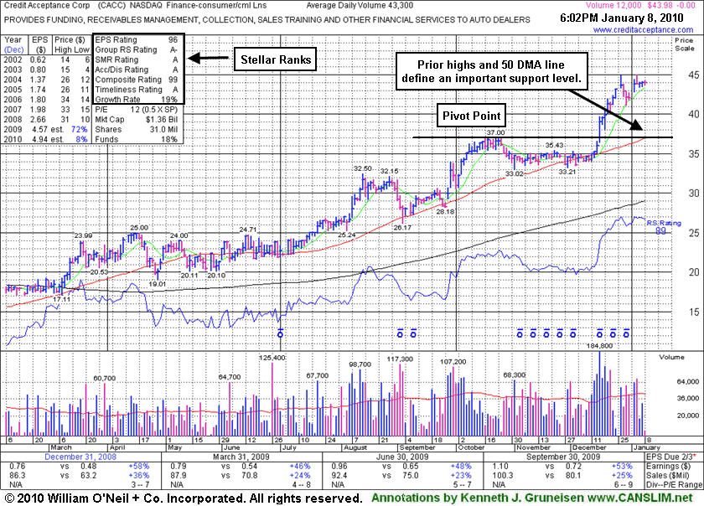This screenshot has height=506, width=704.
Task: Select the Shares 31.0 Mil row
Action: (136, 129)
